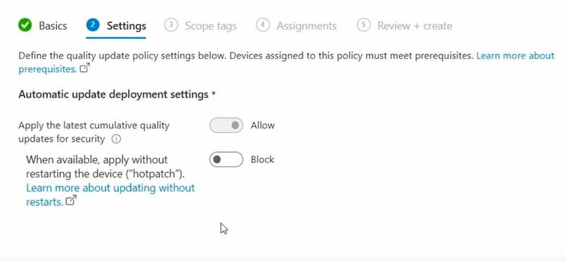Click the Block label beside hotpatch toggle
Viewport: 566px width, 262px height.
pyautogui.click(x=262, y=159)
